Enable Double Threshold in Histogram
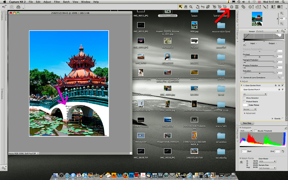The width and height of the screenshot is (288, 180). coord(255,131)
